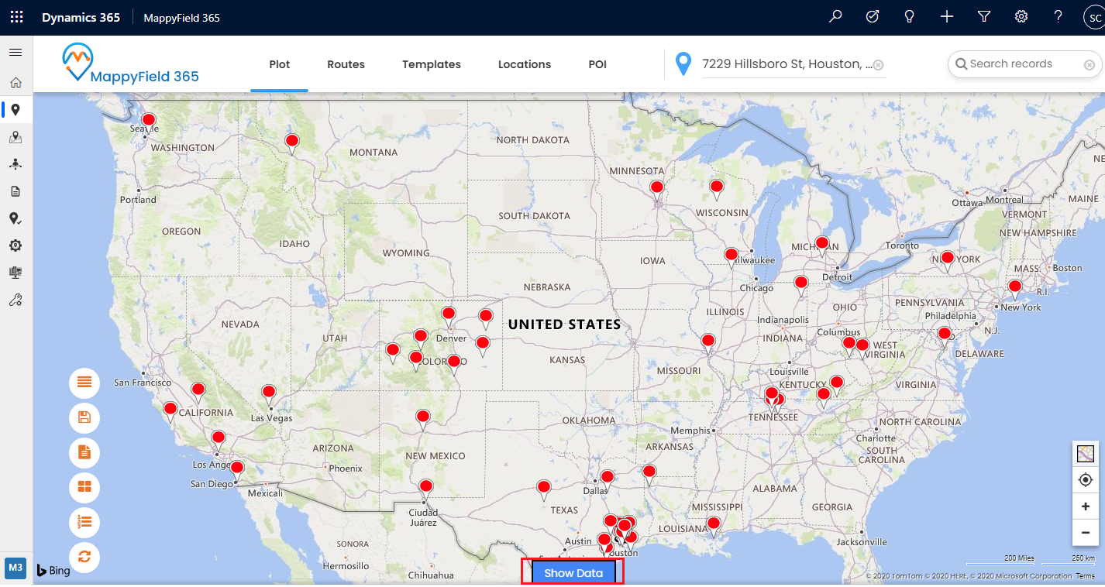
Task: Open the document icon in the sidebar
Action: click(15, 191)
